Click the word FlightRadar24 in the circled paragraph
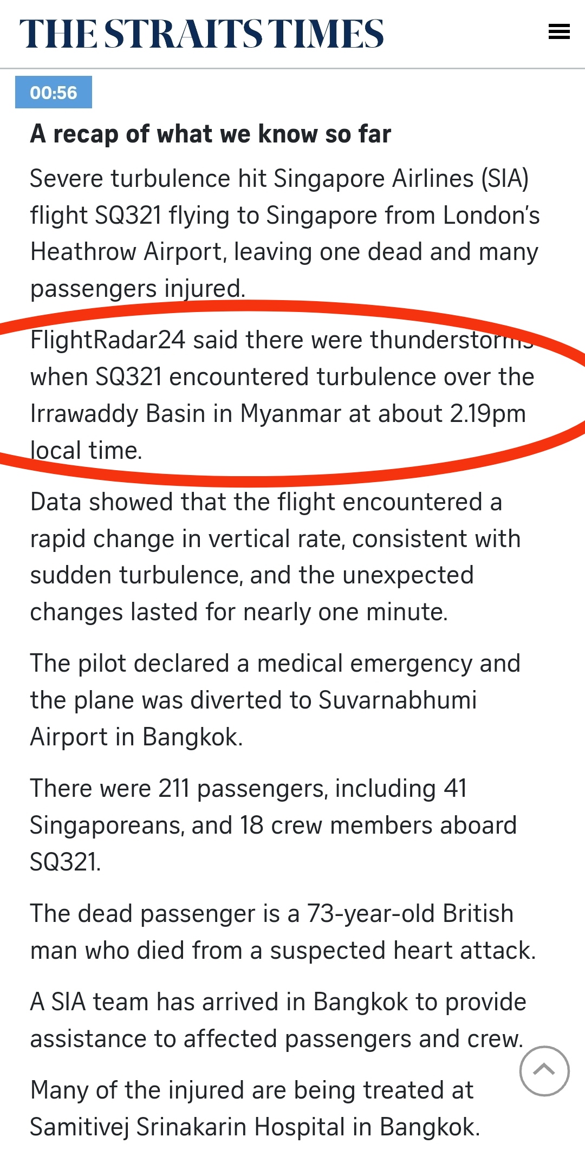 [x=108, y=340]
